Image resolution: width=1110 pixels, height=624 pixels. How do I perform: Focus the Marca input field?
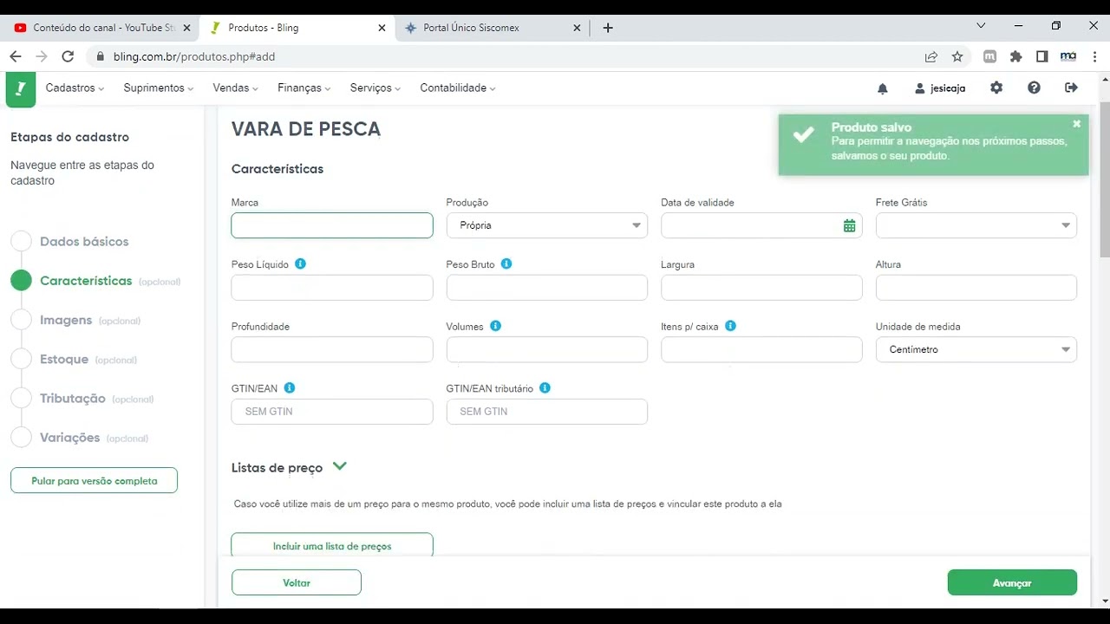[x=332, y=225]
